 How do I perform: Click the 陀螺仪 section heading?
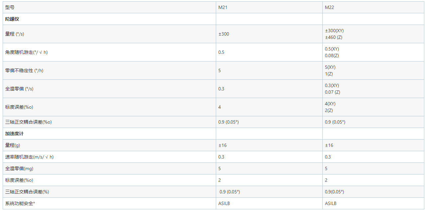[x=12, y=19]
